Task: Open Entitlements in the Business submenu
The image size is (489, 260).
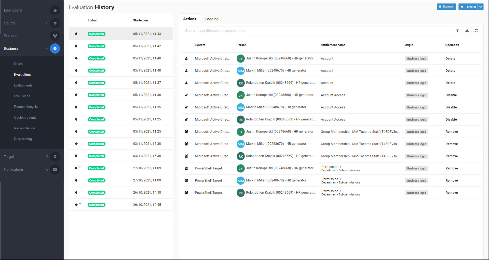Action: click(23, 85)
